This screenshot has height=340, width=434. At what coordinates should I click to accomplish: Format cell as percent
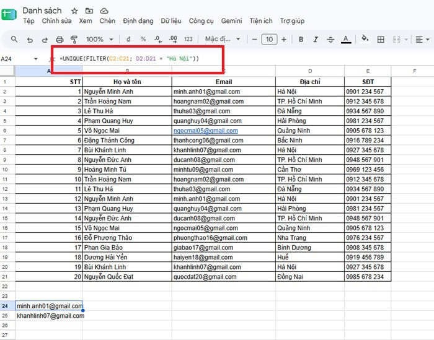click(x=143, y=39)
